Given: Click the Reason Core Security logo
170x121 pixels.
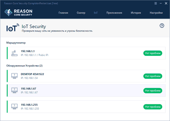Looking at the screenshot, I should [18, 12].
